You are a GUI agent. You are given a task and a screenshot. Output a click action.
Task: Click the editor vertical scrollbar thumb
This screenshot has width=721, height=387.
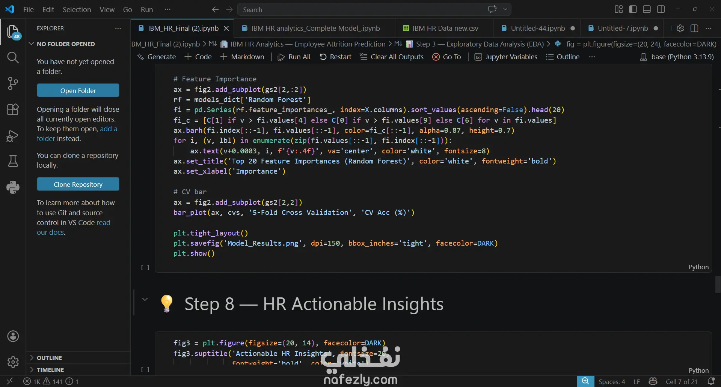pyautogui.click(x=718, y=284)
